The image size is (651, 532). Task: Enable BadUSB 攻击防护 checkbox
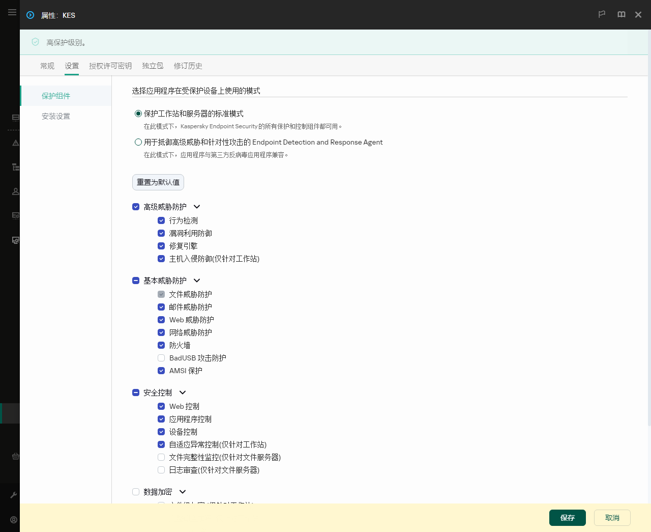tap(161, 358)
